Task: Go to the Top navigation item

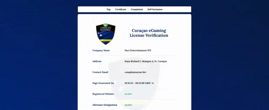Action: tap(109, 9)
